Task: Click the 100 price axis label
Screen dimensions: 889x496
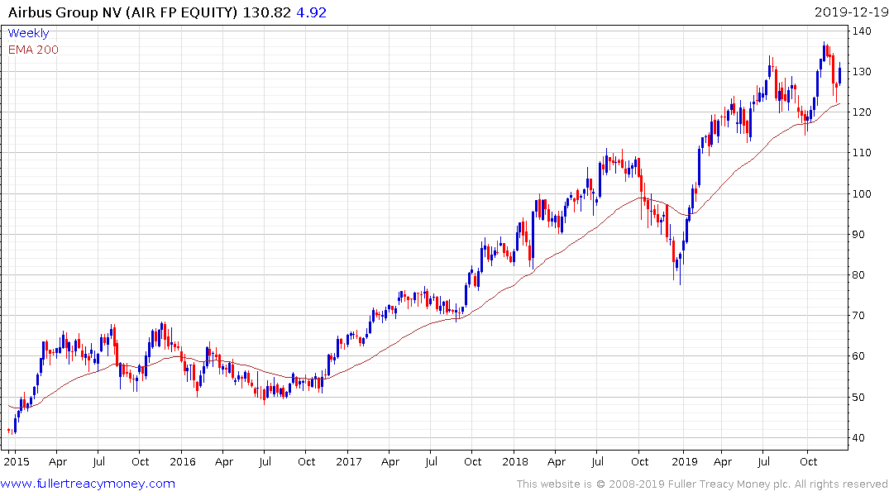Action: 862,194
